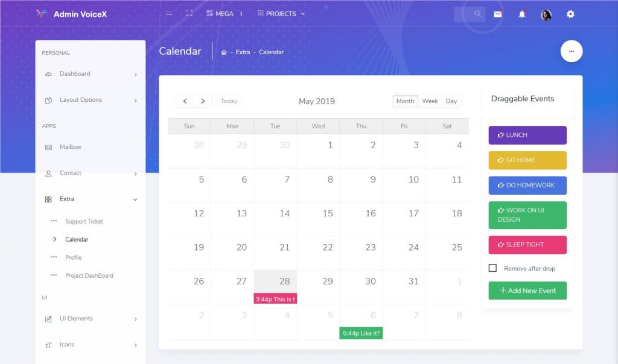Jump to current date with Today button
The width and height of the screenshot is (618, 364).
click(229, 101)
